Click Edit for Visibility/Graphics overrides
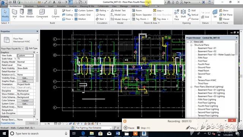The image size is (243, 137). click(x=25, y=78)
